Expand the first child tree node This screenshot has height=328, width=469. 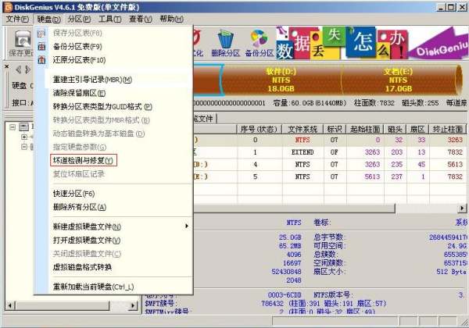point(23,137)
